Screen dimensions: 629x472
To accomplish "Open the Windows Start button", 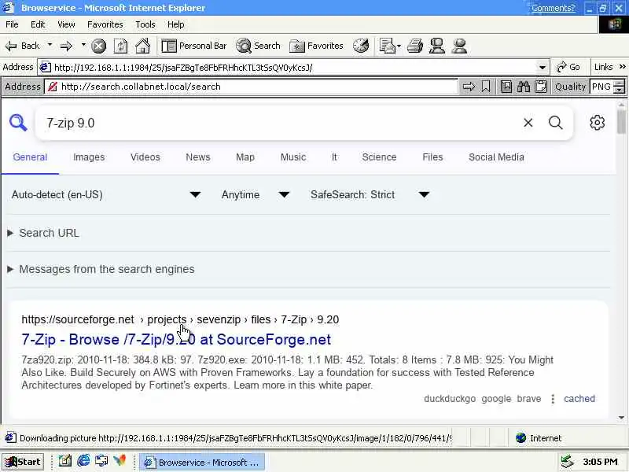I will click(x=22, y=462).
